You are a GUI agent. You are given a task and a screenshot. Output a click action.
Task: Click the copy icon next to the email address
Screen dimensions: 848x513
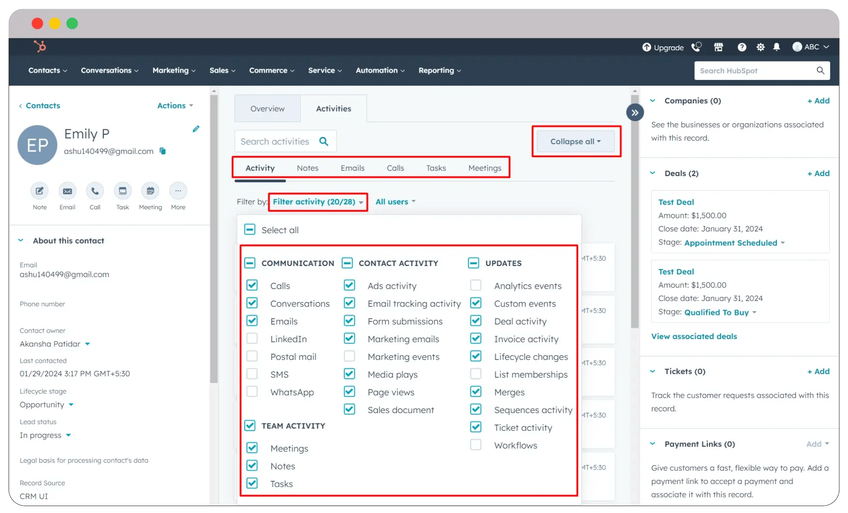[x=163, y=151]
